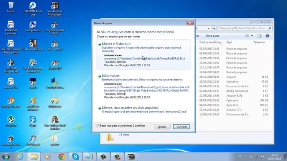This screenshot has width=287, height=161.
Task: Open the view options dropdown arrow in Explorer
Action: pos(252,36)
